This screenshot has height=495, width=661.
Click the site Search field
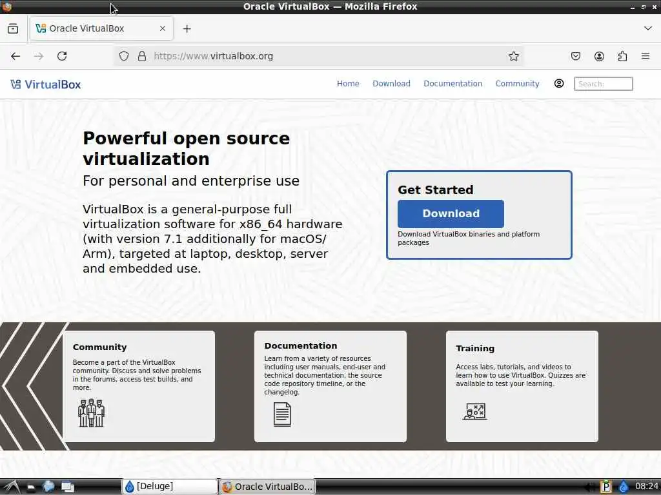tap(604, 84)
